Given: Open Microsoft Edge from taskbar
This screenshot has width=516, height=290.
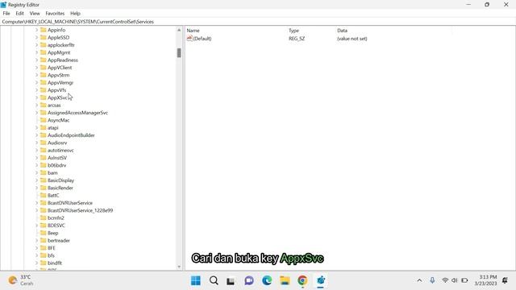Looking at the screenshot, I should click(267, 280).
